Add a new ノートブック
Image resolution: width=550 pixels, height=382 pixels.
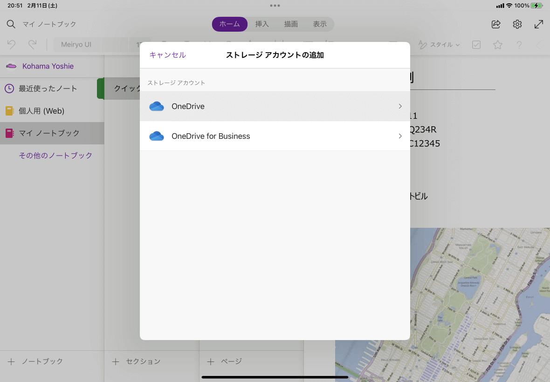click(x=35, y=362)
